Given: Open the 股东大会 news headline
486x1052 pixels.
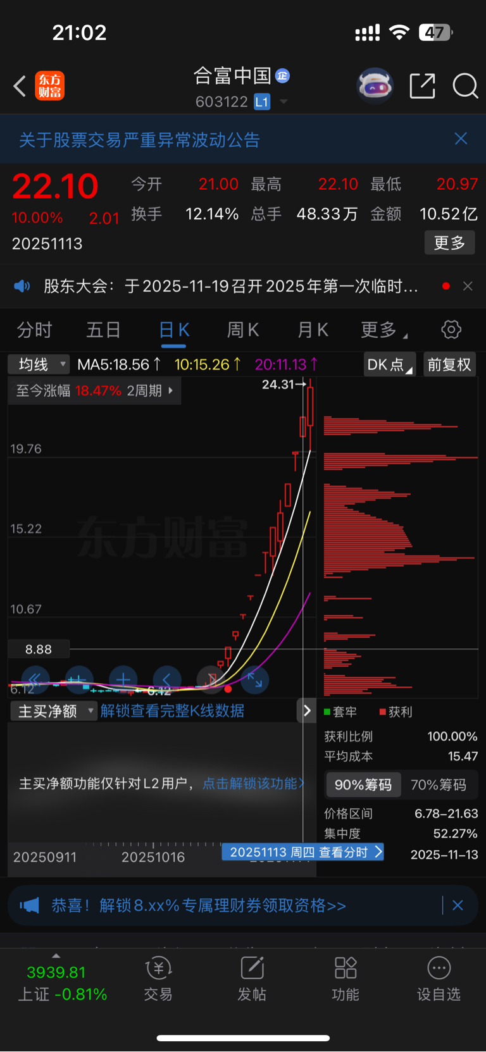Looking at the screenshot, I should tap(231, 287).
